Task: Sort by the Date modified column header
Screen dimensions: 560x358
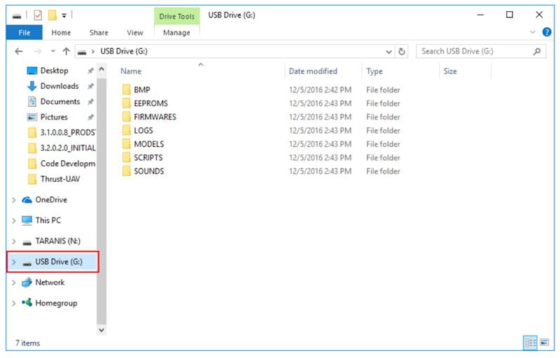Action: [313, 71]
